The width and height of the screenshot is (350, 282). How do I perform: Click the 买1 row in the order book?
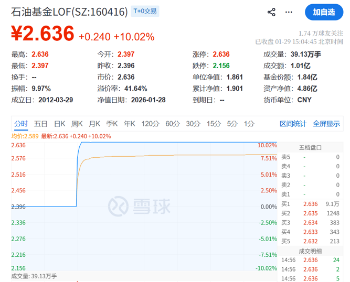(x=311, y=204)
